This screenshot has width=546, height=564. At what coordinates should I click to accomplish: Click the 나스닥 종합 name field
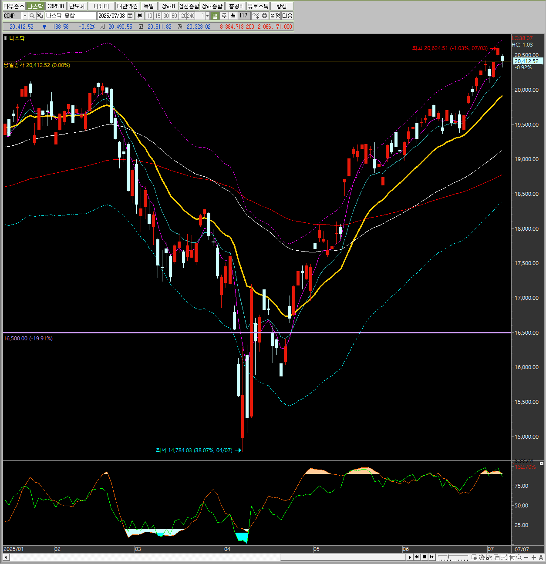click(x=71, y=16)
